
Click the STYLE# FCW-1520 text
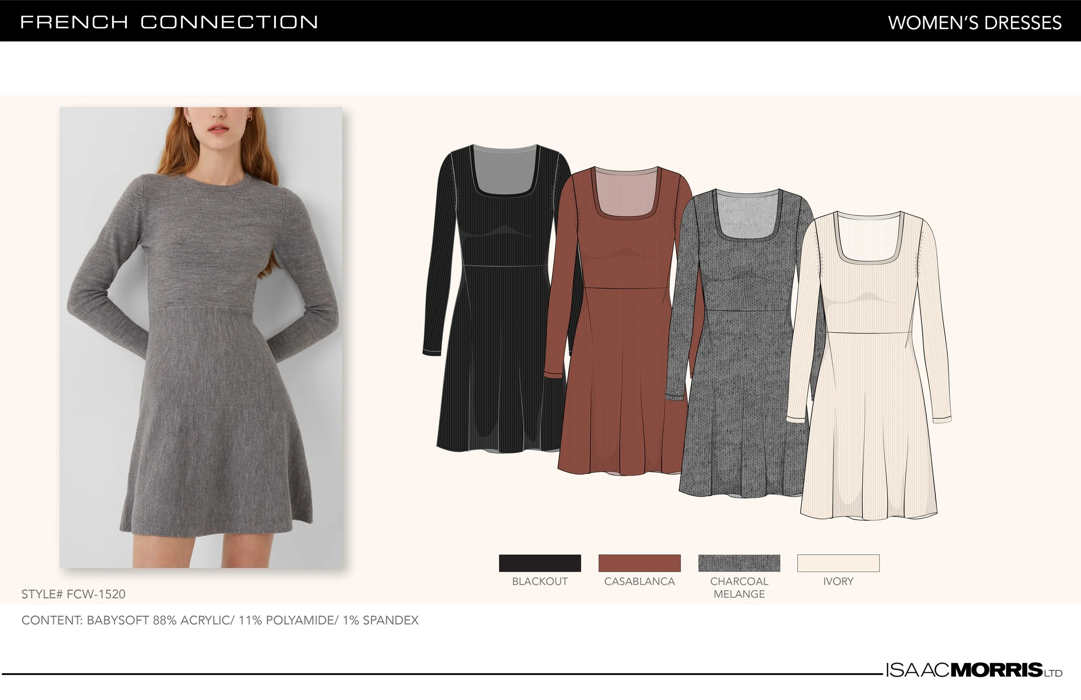[x=73, y=594]
